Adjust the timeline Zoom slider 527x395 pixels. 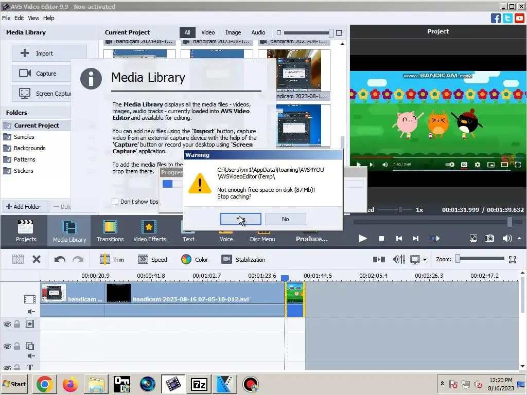pos(458,259)
